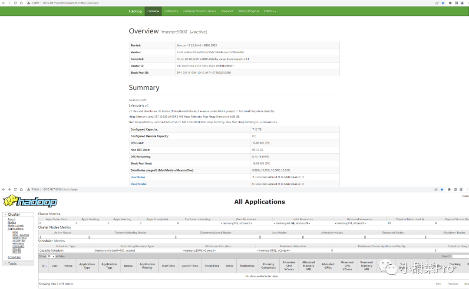
Task: Switch to the Datanodes tab
Action: 171,11
